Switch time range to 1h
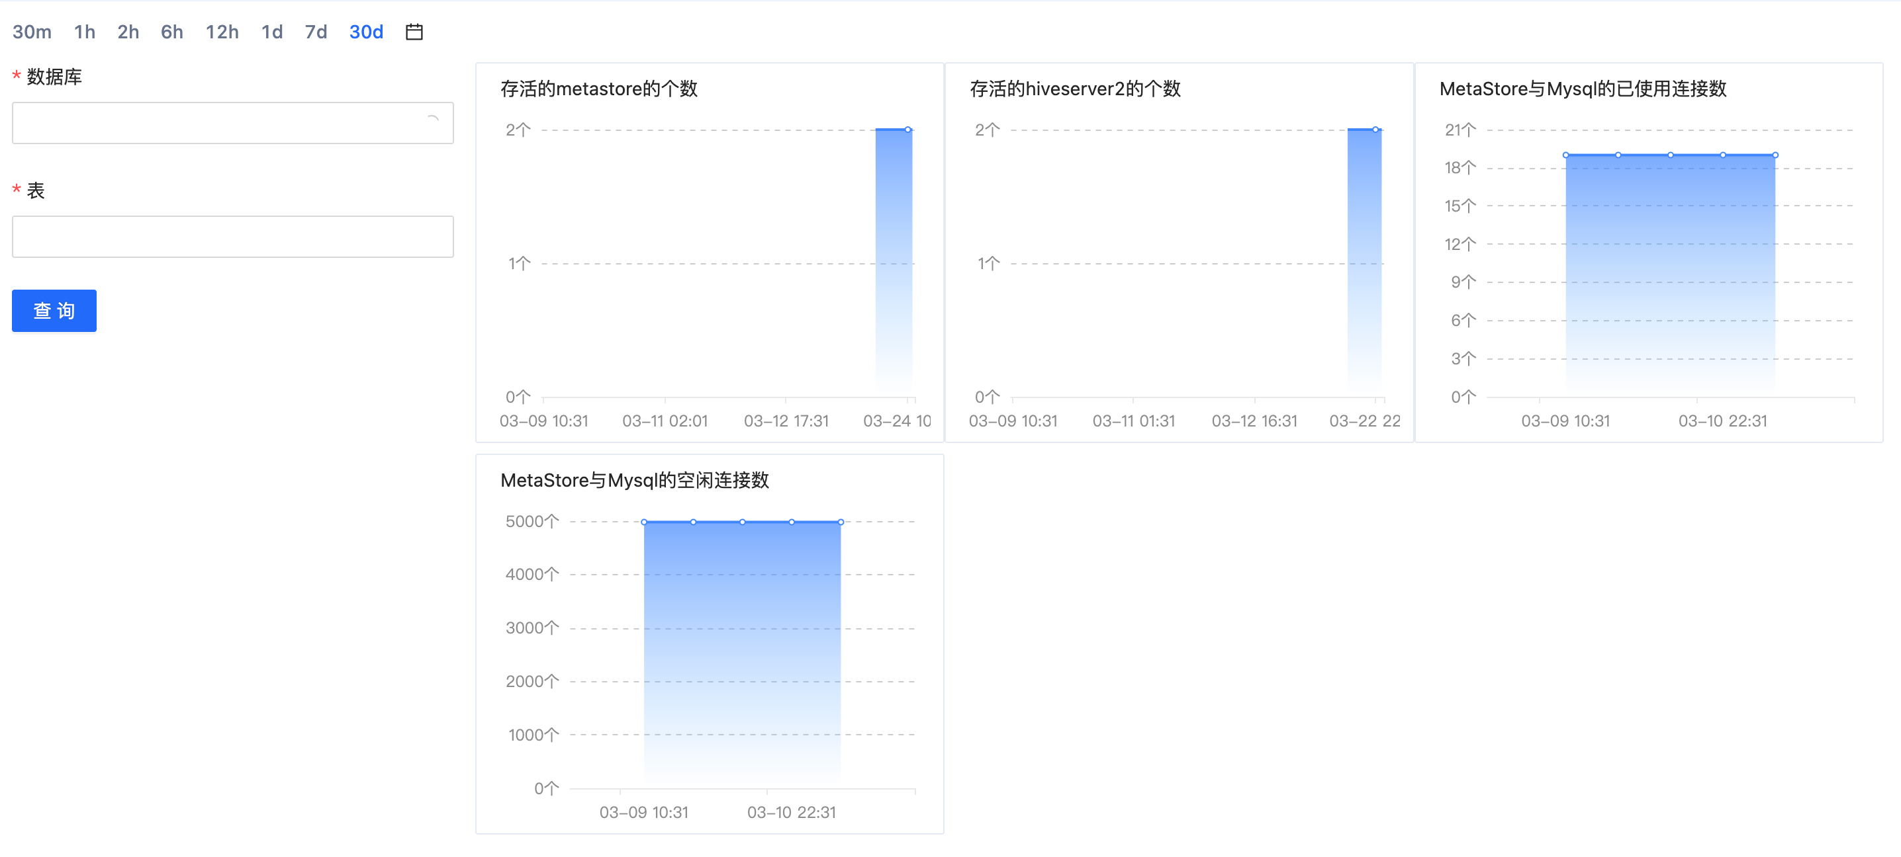This screenshot has width=1901, height=857. point(84,32)
